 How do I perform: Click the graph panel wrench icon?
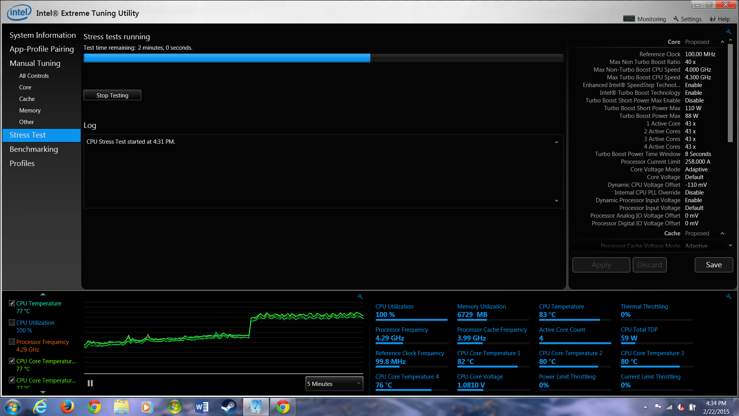coord(360,296)
